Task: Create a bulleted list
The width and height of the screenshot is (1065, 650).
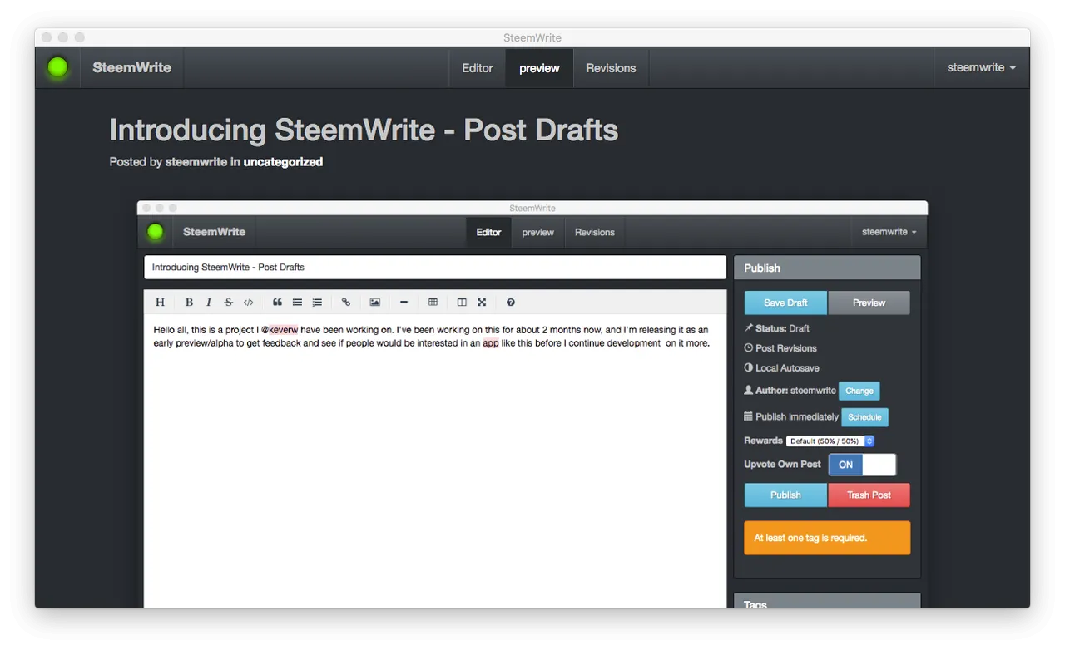Action: (x=297, y=303)
